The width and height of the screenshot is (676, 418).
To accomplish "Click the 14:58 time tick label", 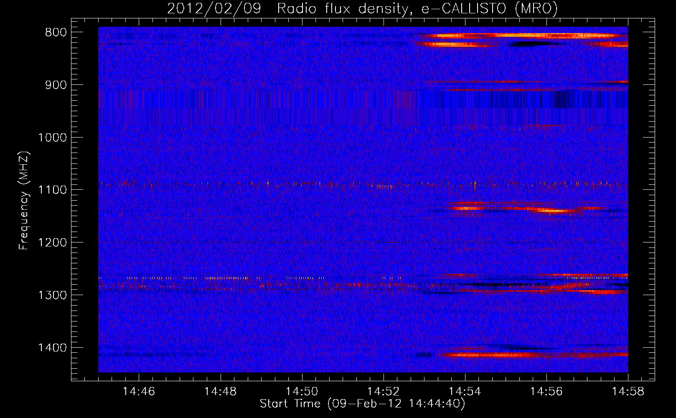I will click(x=628, y=392).
